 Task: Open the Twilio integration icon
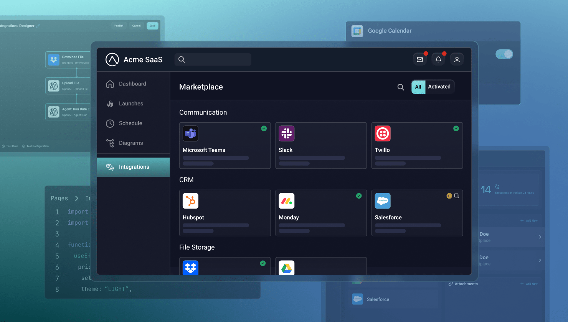point(383,133)
